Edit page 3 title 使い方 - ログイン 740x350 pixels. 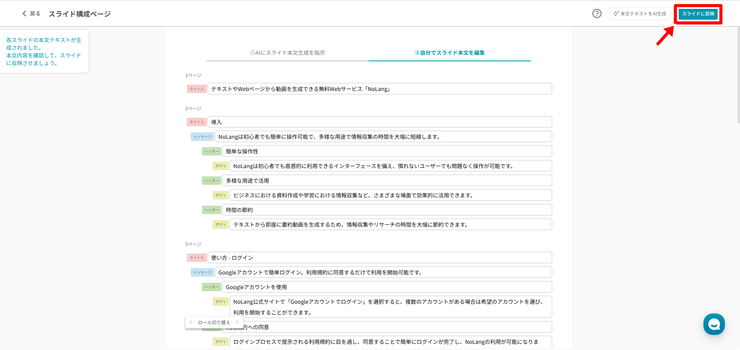click(379, 257)
